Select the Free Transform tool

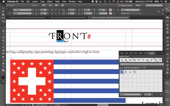coord(3,47)
